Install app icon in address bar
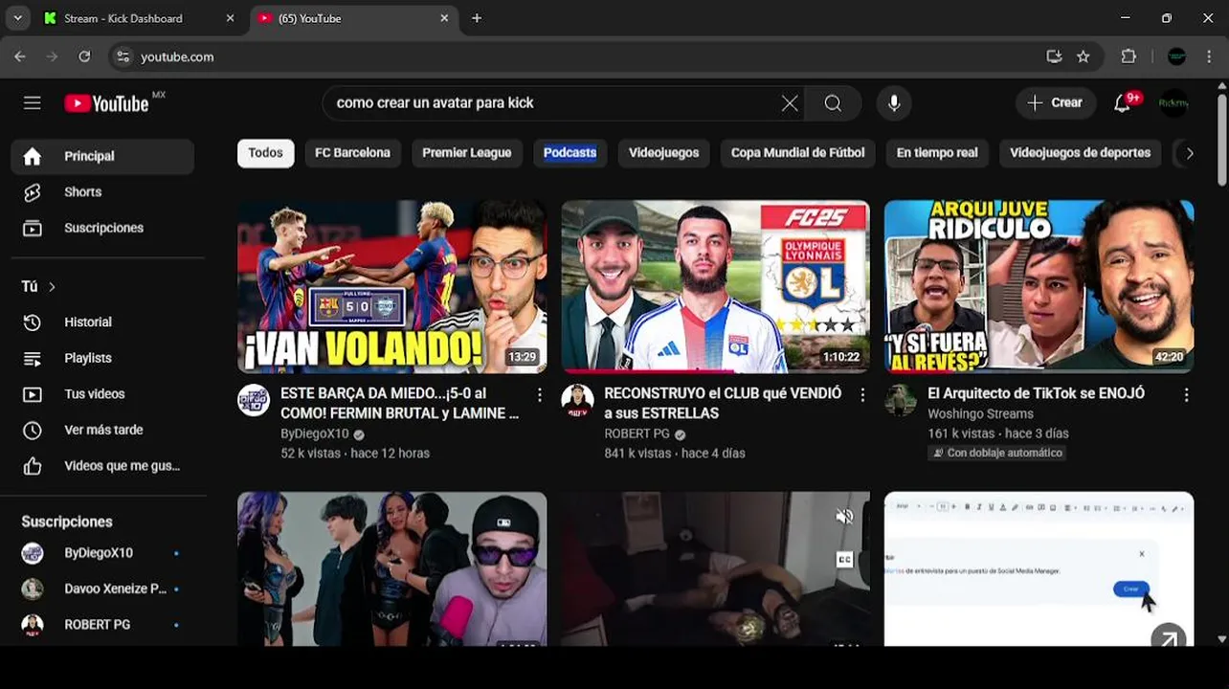 tap(1054, 56)
